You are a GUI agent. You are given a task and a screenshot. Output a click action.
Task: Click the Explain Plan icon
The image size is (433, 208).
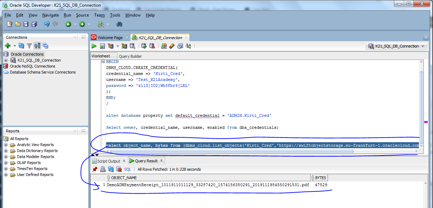pyautogui.click(x=111, y=46)
